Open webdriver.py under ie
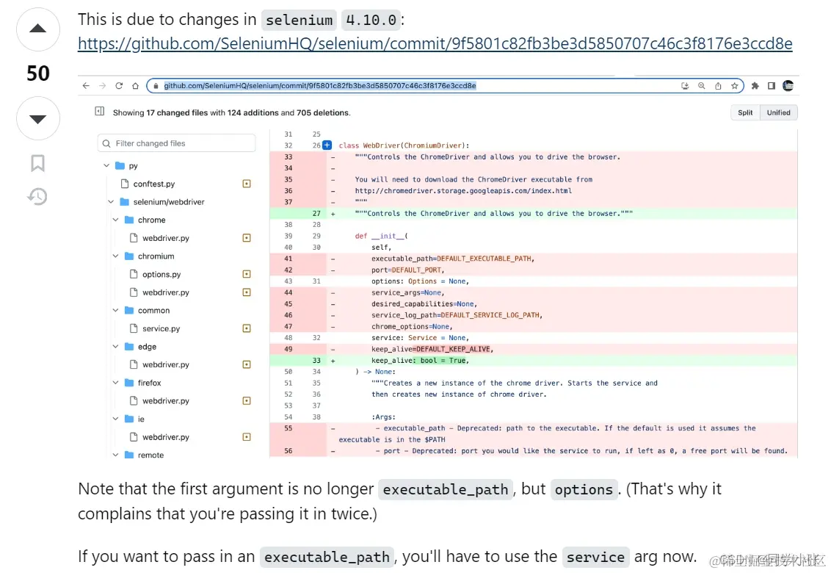Viewport: 831px width, 573px height. pos(165,437)
